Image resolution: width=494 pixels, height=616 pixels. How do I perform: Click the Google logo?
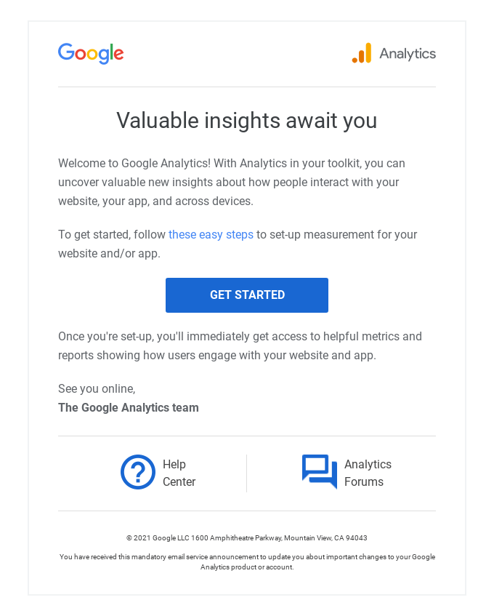(90, 53)
